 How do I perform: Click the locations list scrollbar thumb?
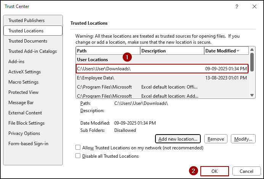252,62
